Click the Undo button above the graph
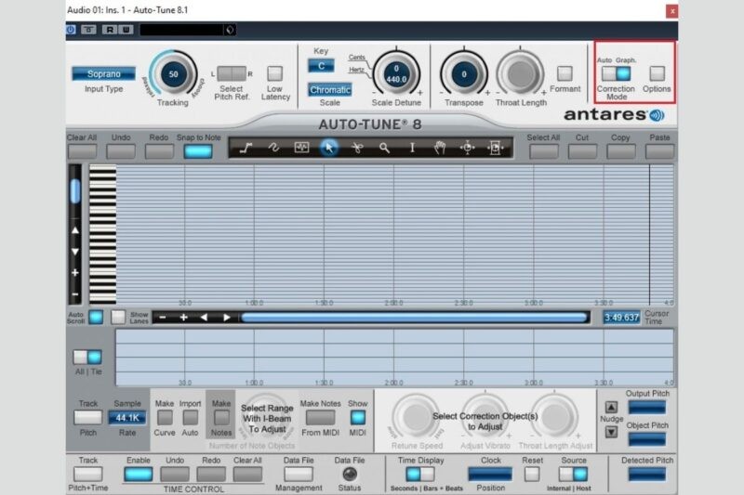Viewport: 744px width, 495px height. (121, 151)
